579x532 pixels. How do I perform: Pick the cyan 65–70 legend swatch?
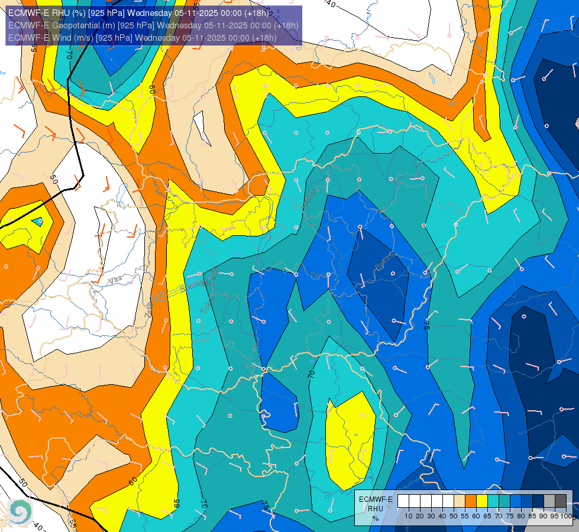[x=493, y=501]
